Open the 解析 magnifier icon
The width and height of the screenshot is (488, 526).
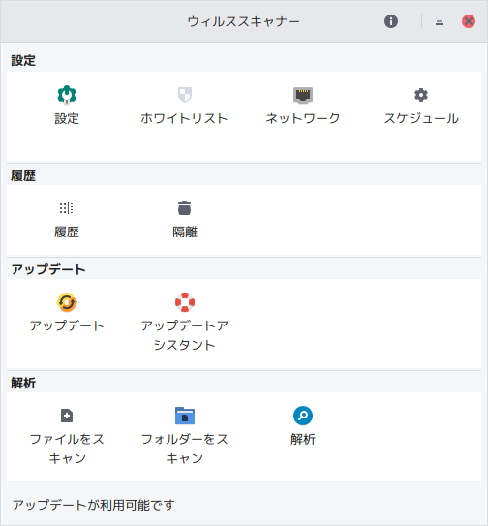click(303, 416)
